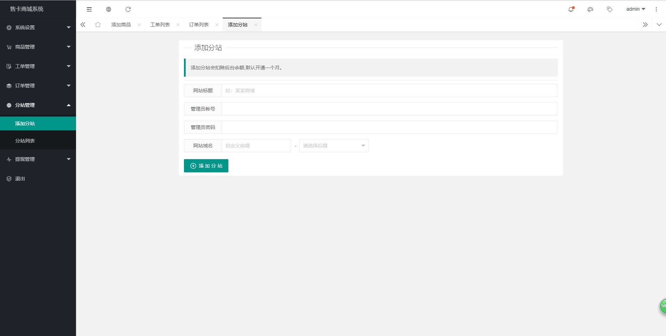Click the home icon in tab bar
666x336 pixels.
[x=98, y=25]
